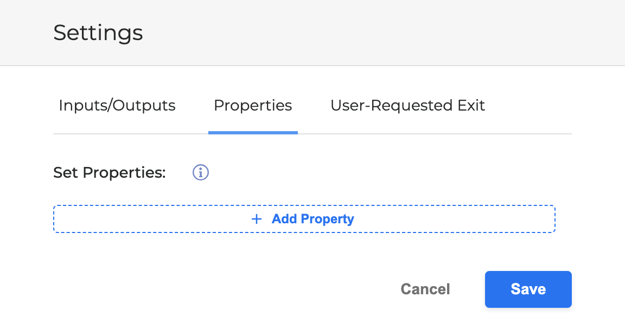The height and width of the screenshot is (323, 625).
Task: Click the blue underline below Properties tab
Action: click(x=253, y=132)
